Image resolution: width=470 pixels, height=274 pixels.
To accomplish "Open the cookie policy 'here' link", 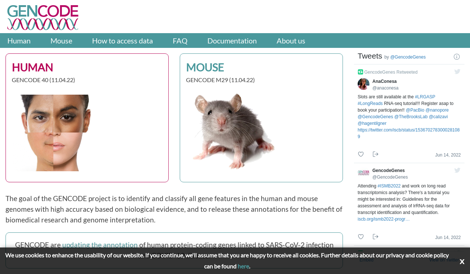I will pyautogui.click(x=243, y=266).
